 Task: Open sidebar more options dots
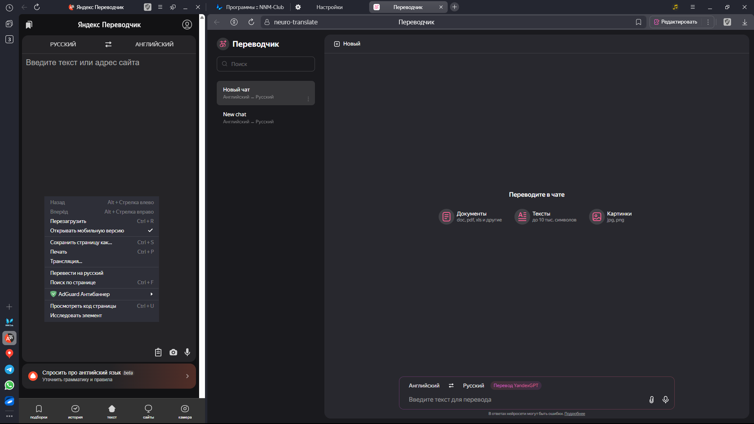coord(9,416)
